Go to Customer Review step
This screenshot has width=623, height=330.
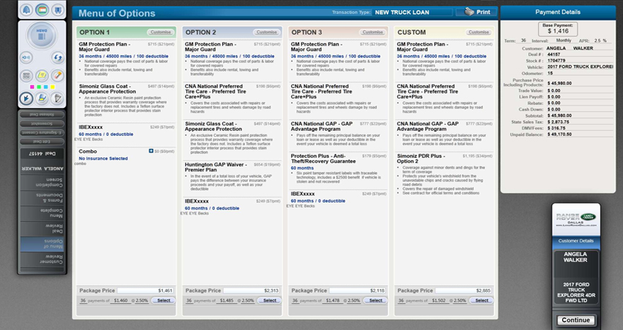[x=42, y=259]
